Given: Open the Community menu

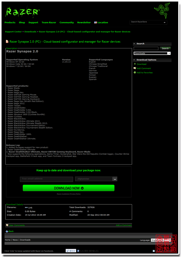Looking at the screenshot, I should [67, 22].
